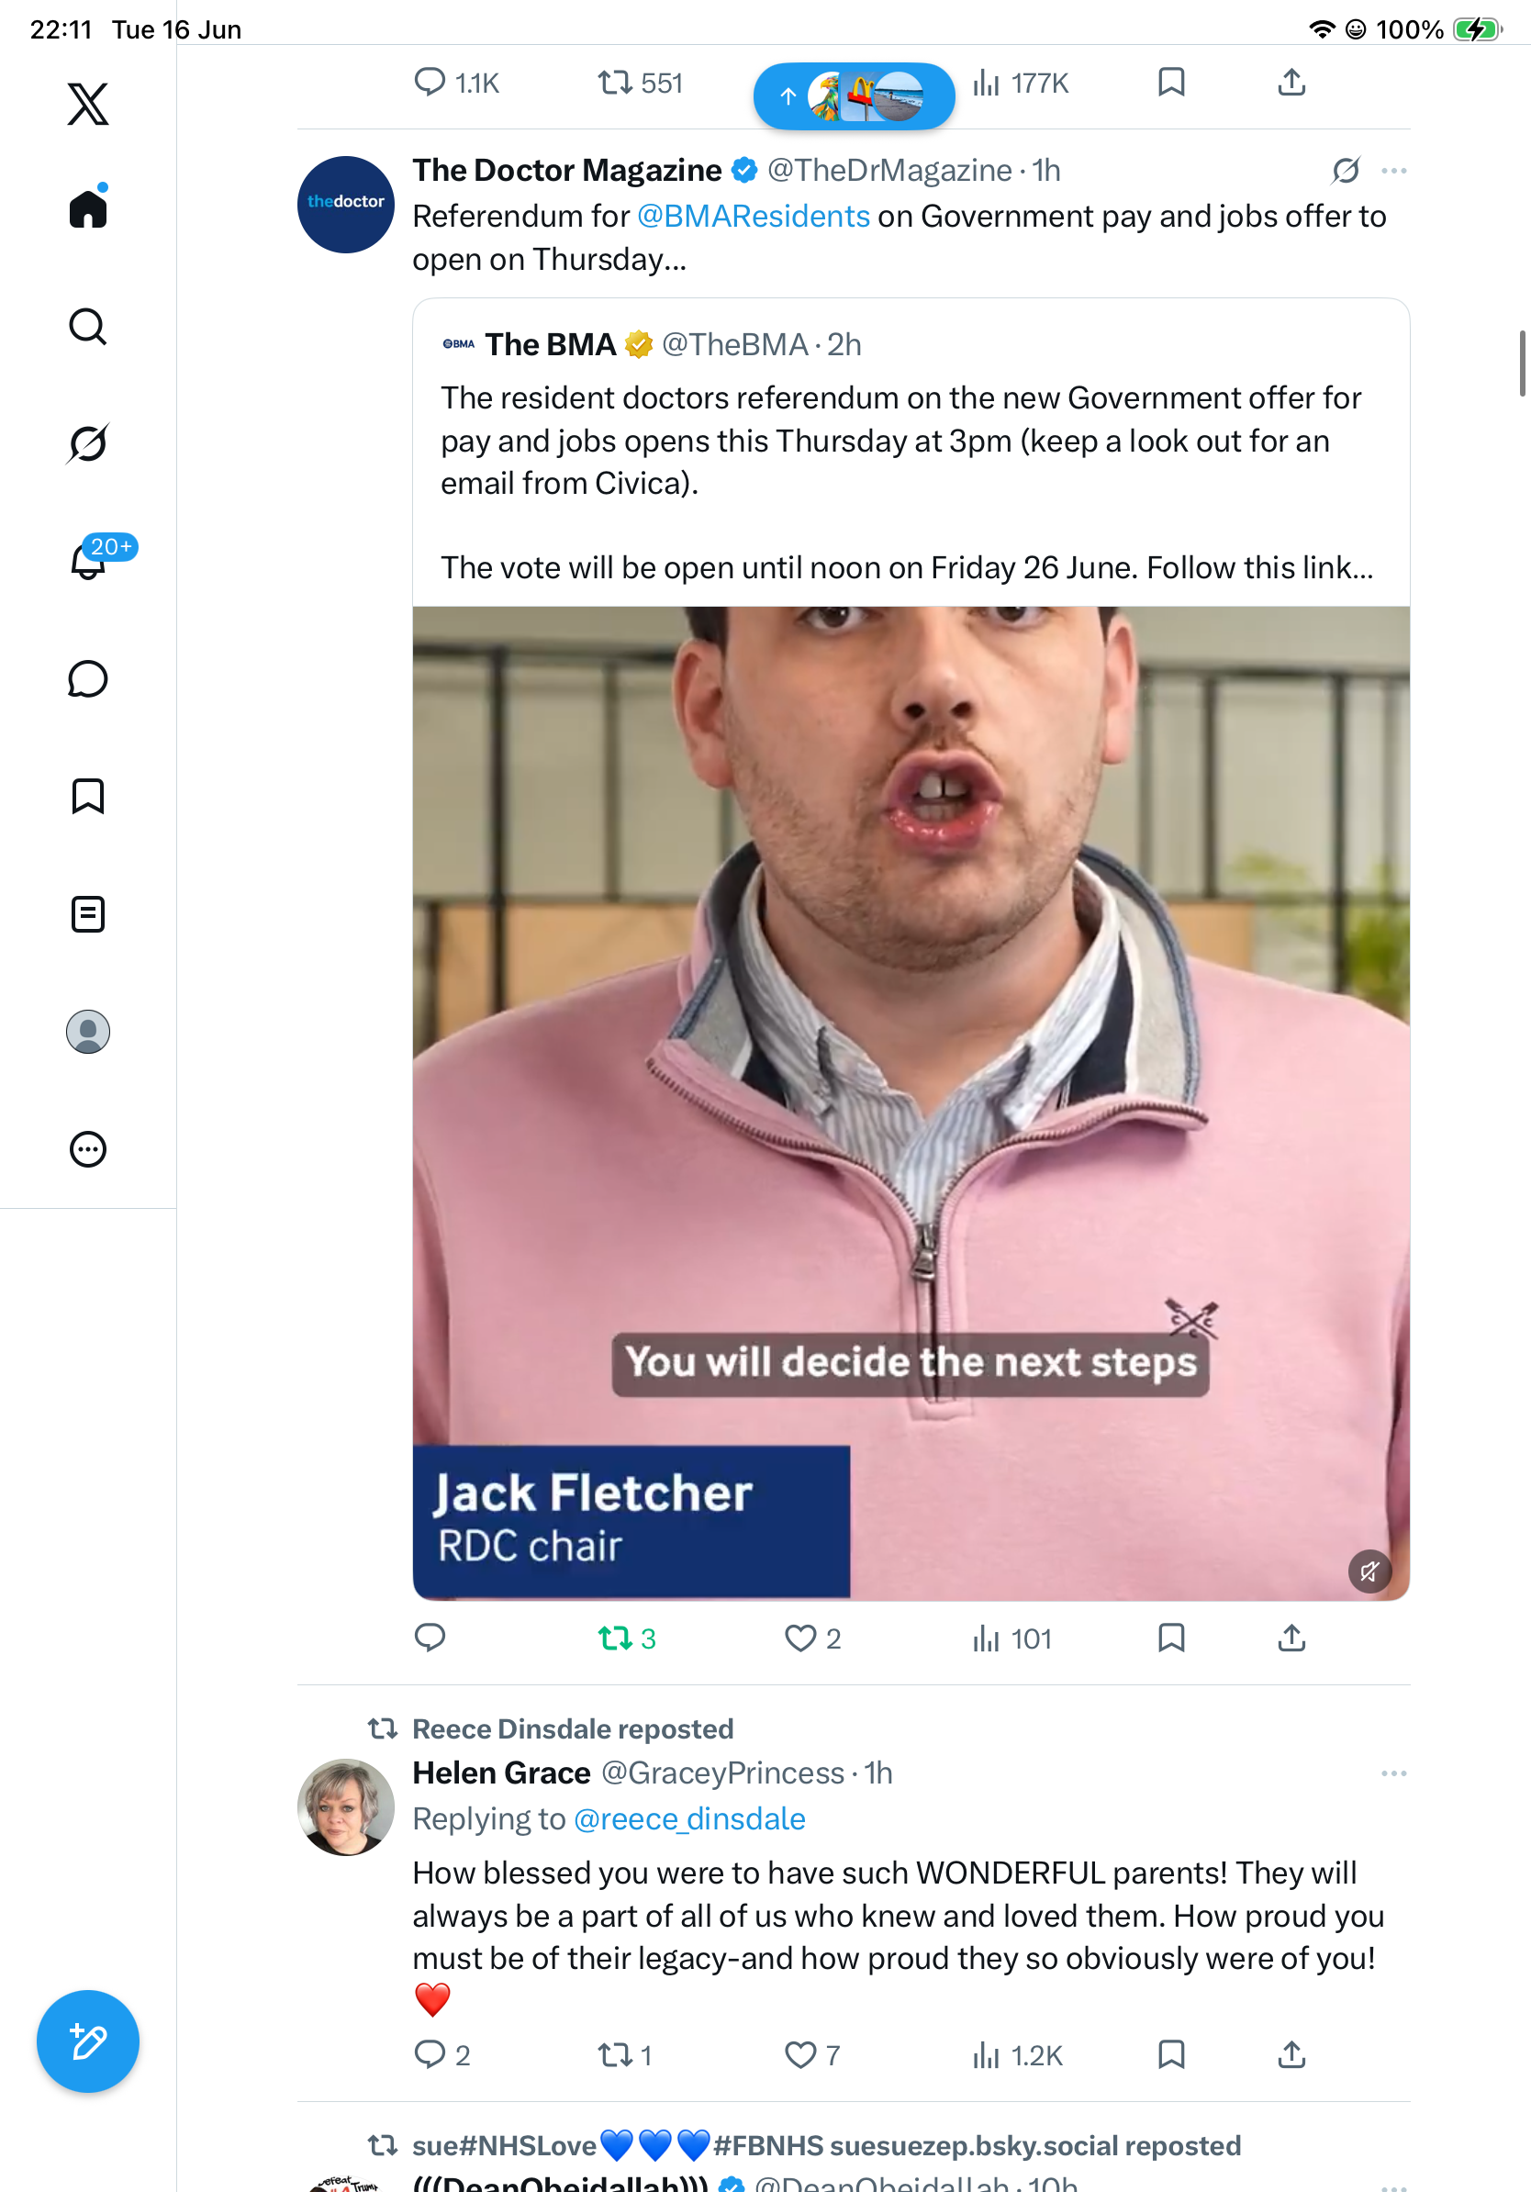The height and width of the screenshot is (2192, 1531).
Task: Open Messages chat bubble icon
Action: click(88, 678)
